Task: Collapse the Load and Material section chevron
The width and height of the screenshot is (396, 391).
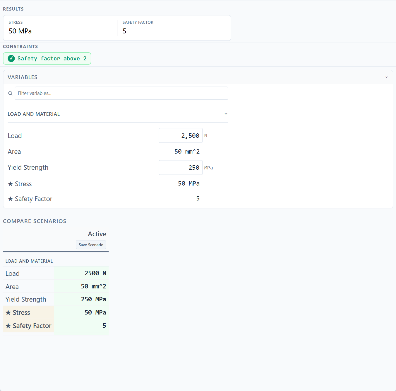Action: (x=226, y=114)
